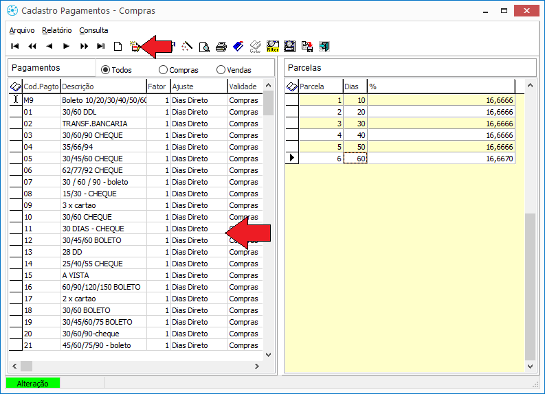The image size is (545, 394).
Task: Go to next record arrow
Action: (x=67, y=46)
